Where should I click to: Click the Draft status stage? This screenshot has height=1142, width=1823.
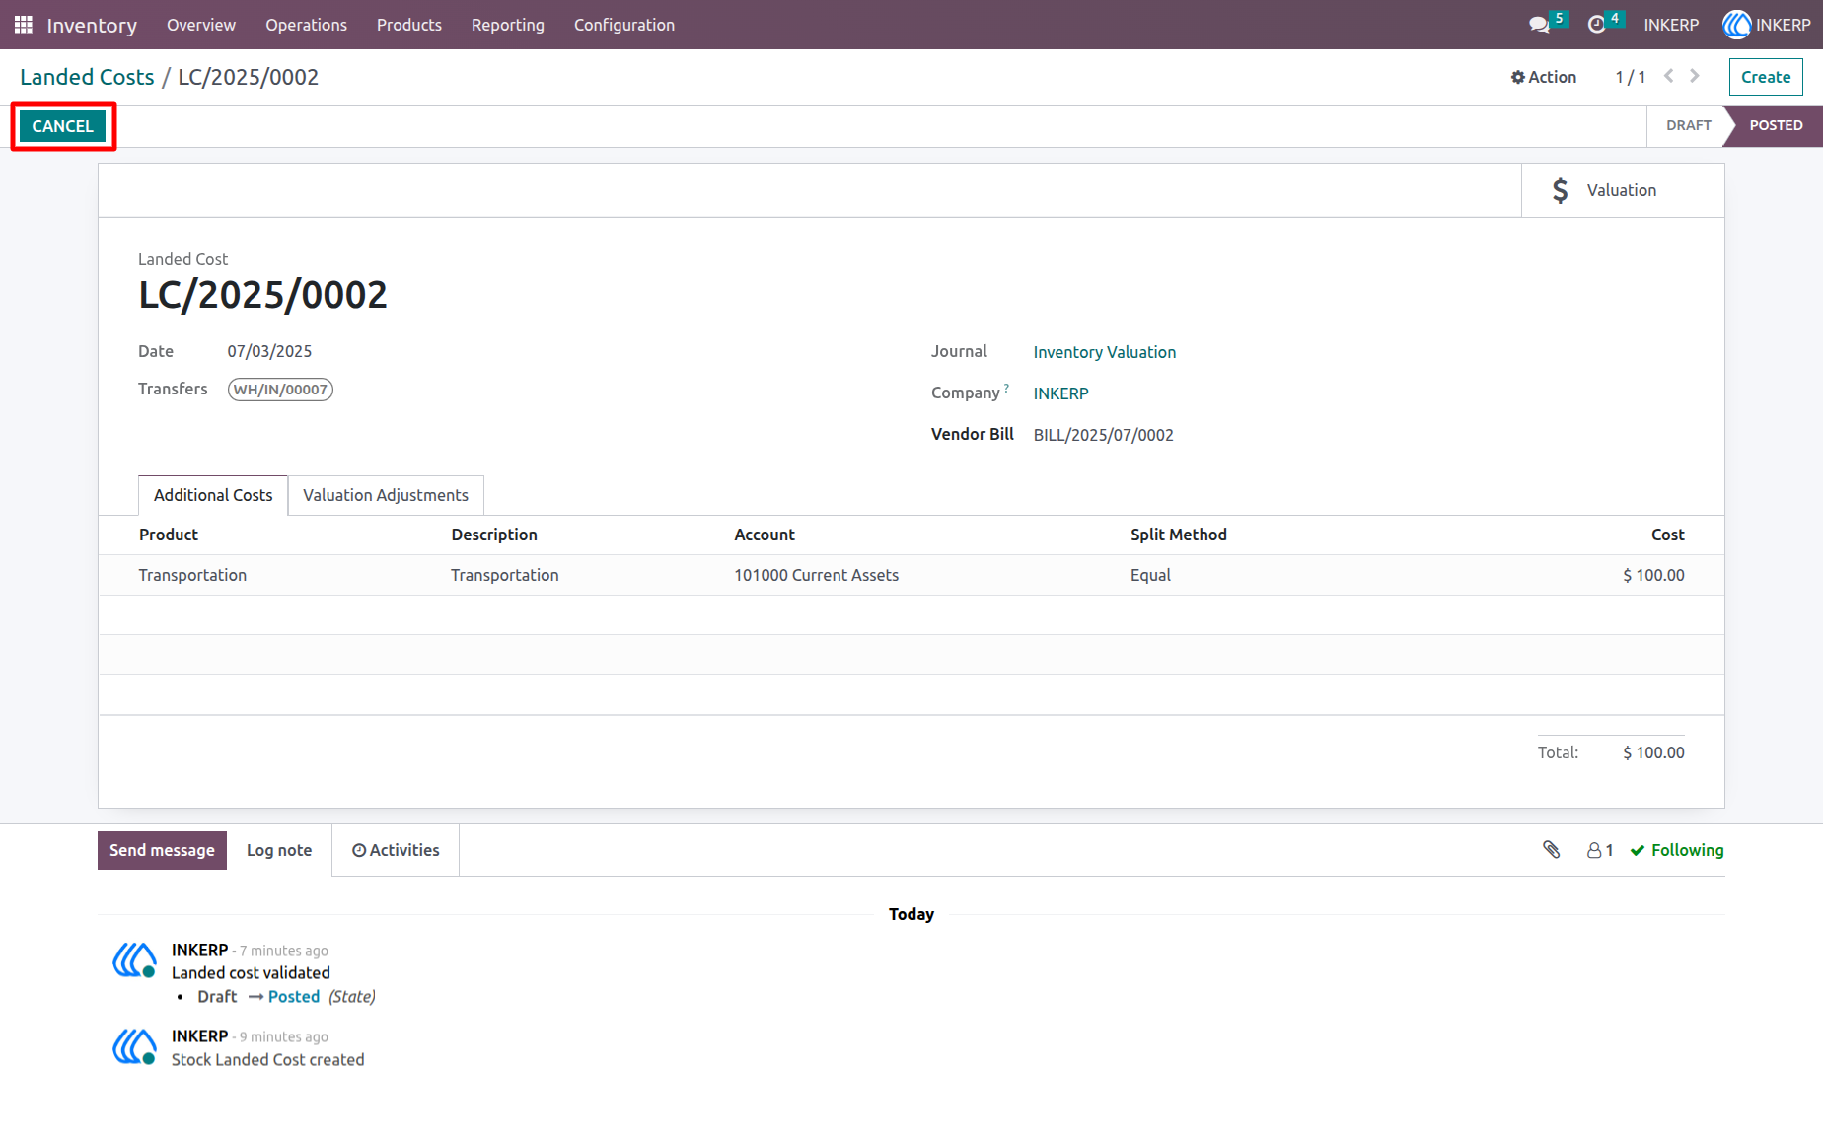(1689, 125)
